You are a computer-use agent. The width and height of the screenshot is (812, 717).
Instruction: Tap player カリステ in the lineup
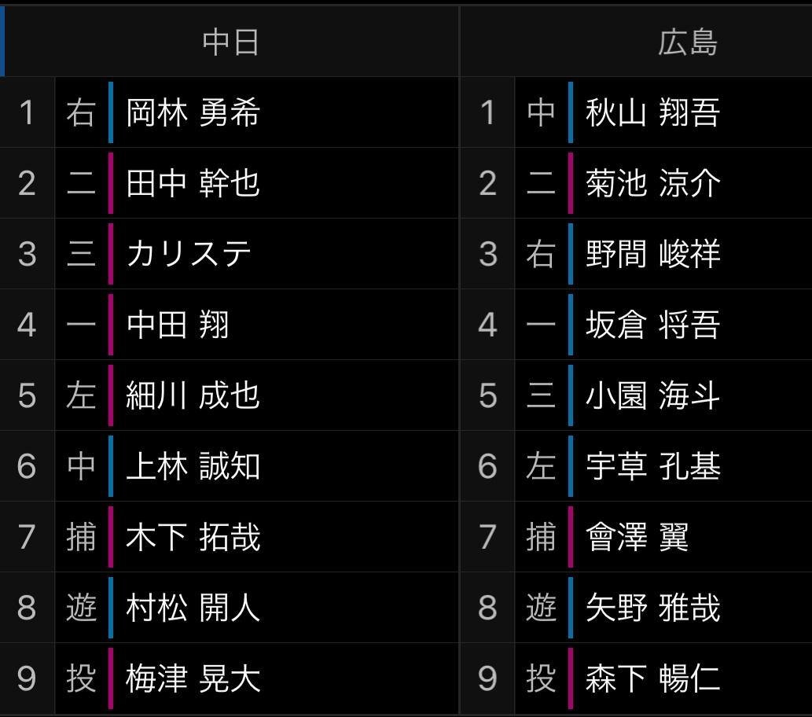click(189, 254)
